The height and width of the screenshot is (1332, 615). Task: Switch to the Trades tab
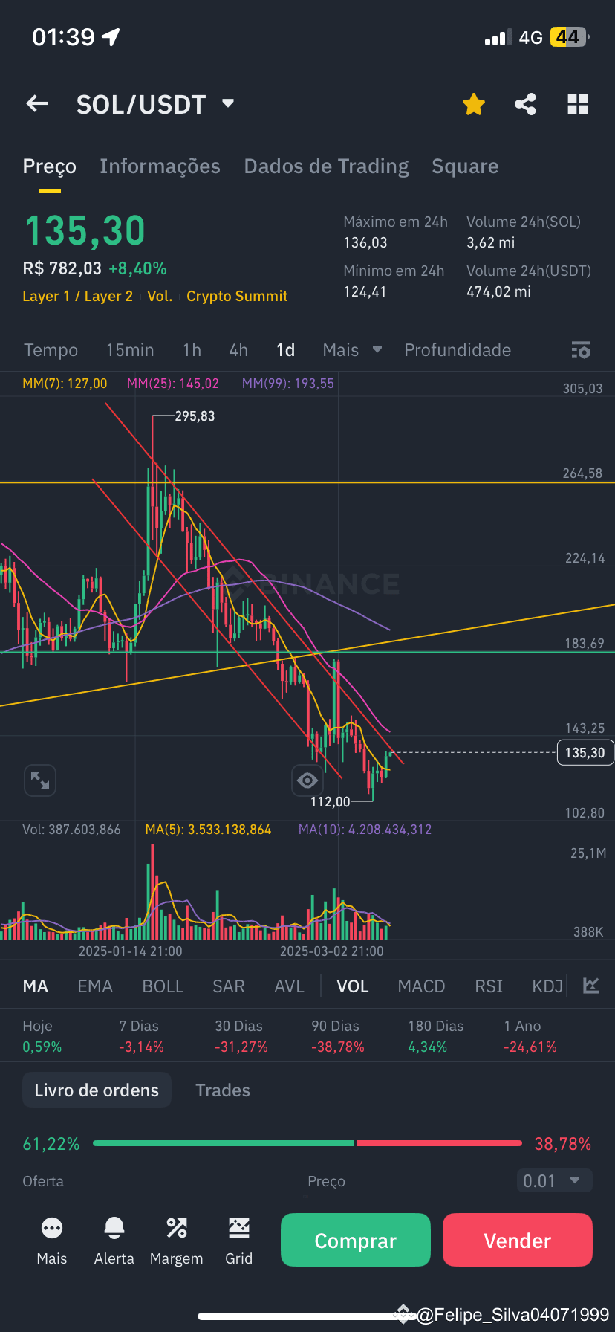pyautogui.click(x=223, y=1090)
